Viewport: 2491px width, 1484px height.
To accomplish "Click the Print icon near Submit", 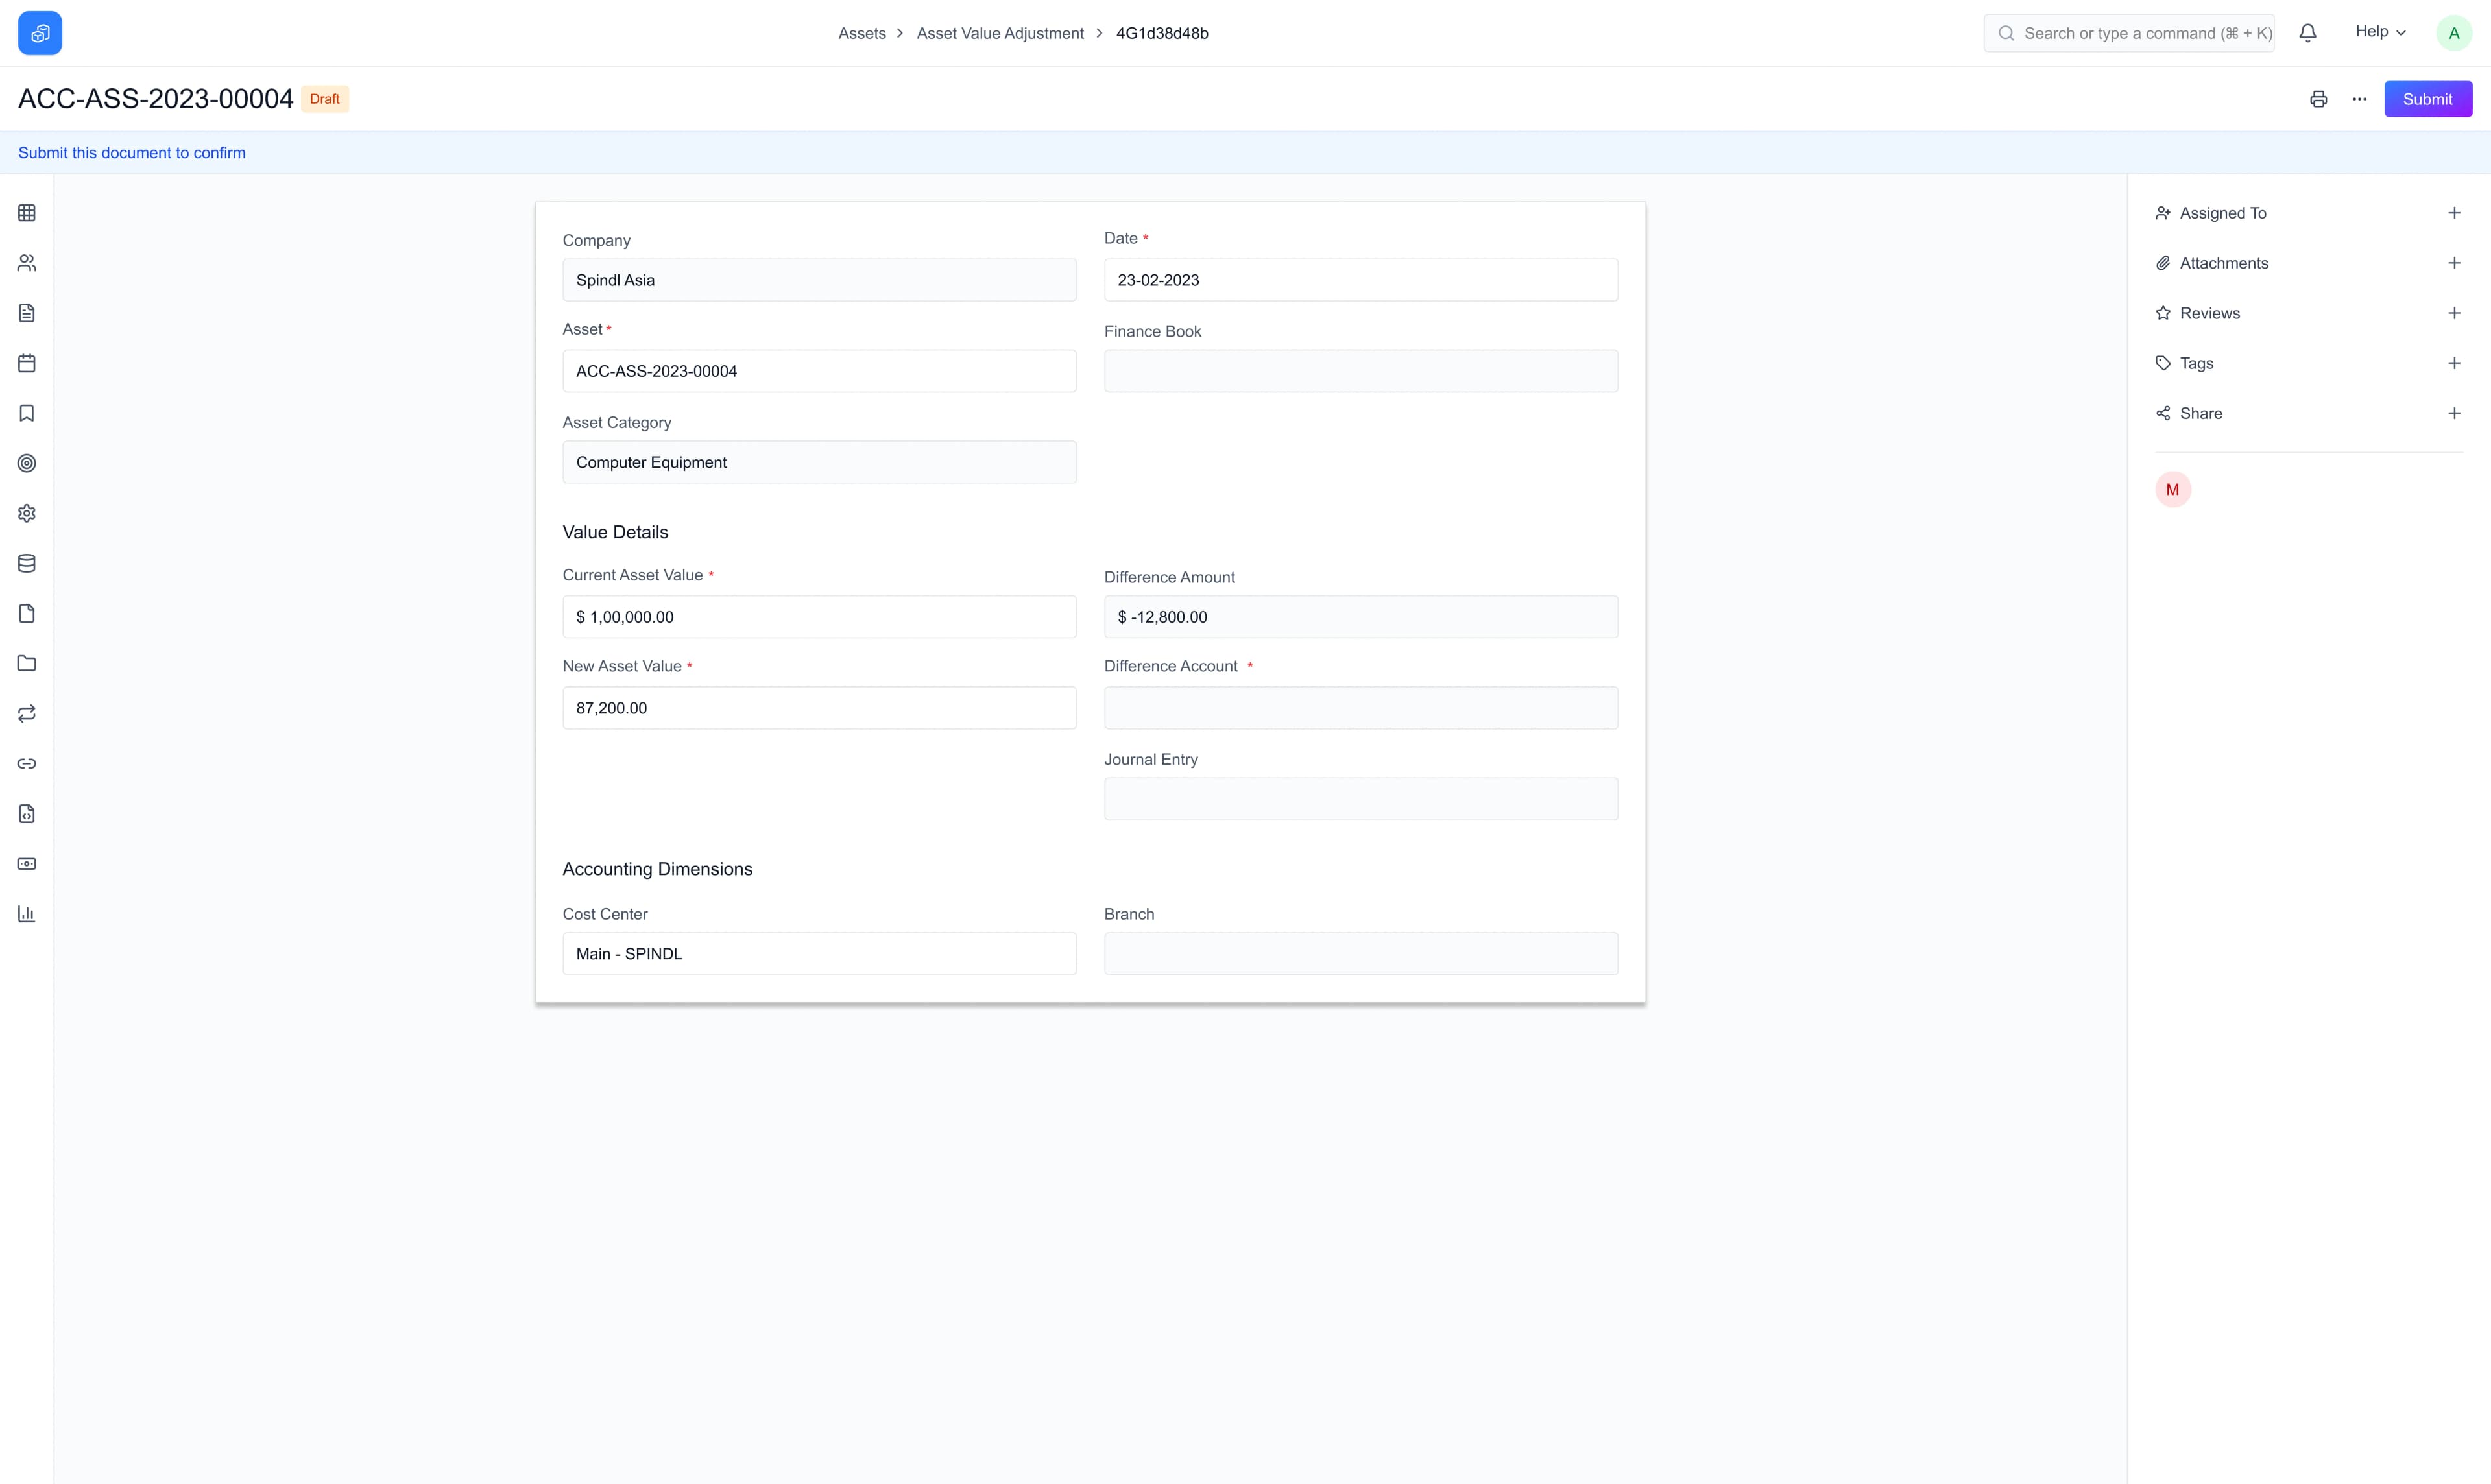I will coord(2319,98).
